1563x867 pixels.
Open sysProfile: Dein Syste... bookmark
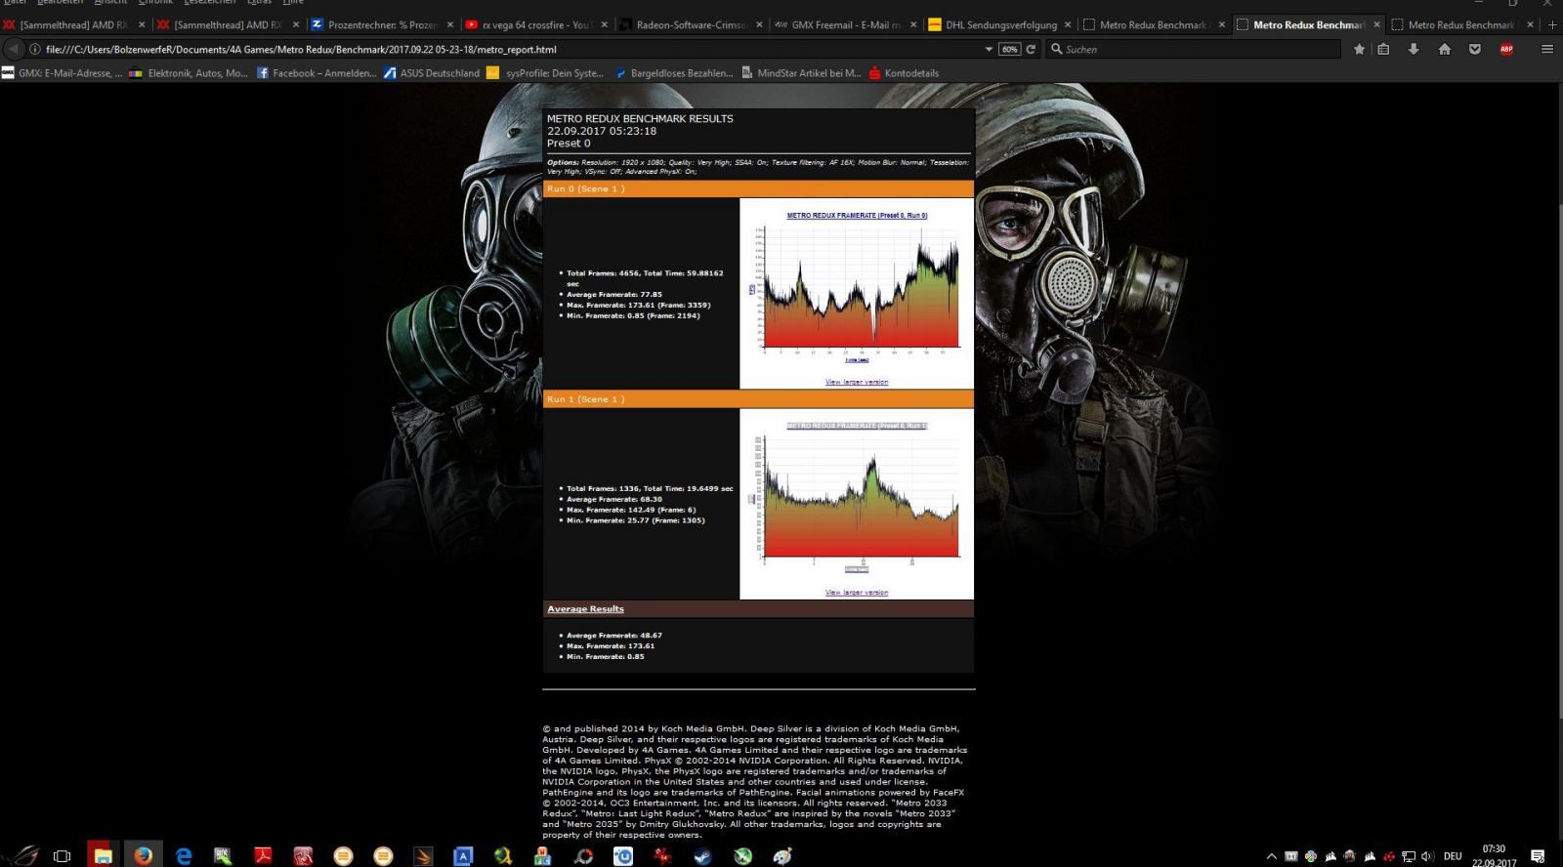click(545, 72)
